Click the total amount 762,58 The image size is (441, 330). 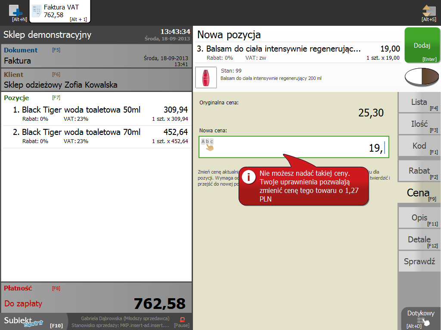click(160, 303)
